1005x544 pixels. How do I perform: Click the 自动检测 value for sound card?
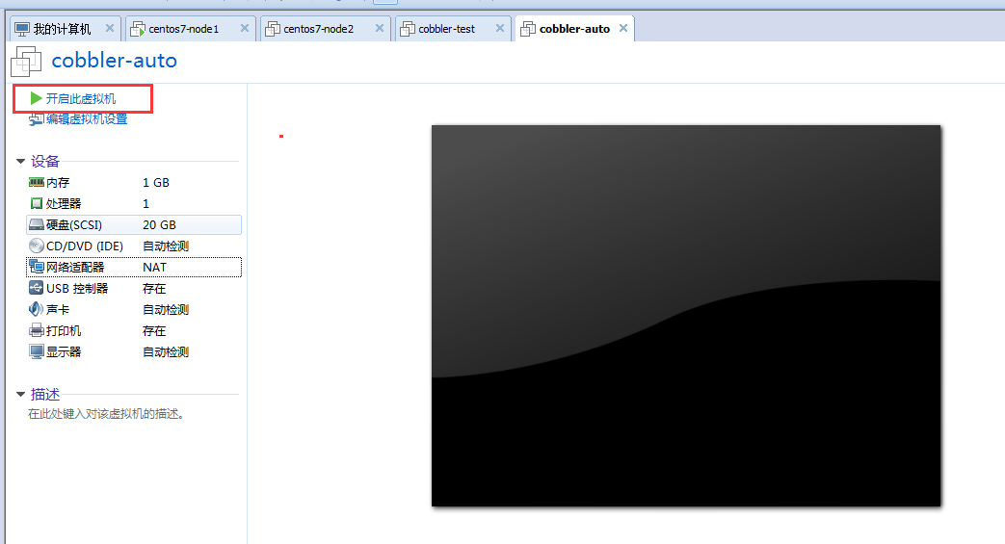pos(166,309)
